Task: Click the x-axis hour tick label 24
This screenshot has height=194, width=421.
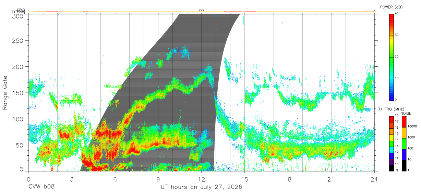Action: (x=374, y=179)
